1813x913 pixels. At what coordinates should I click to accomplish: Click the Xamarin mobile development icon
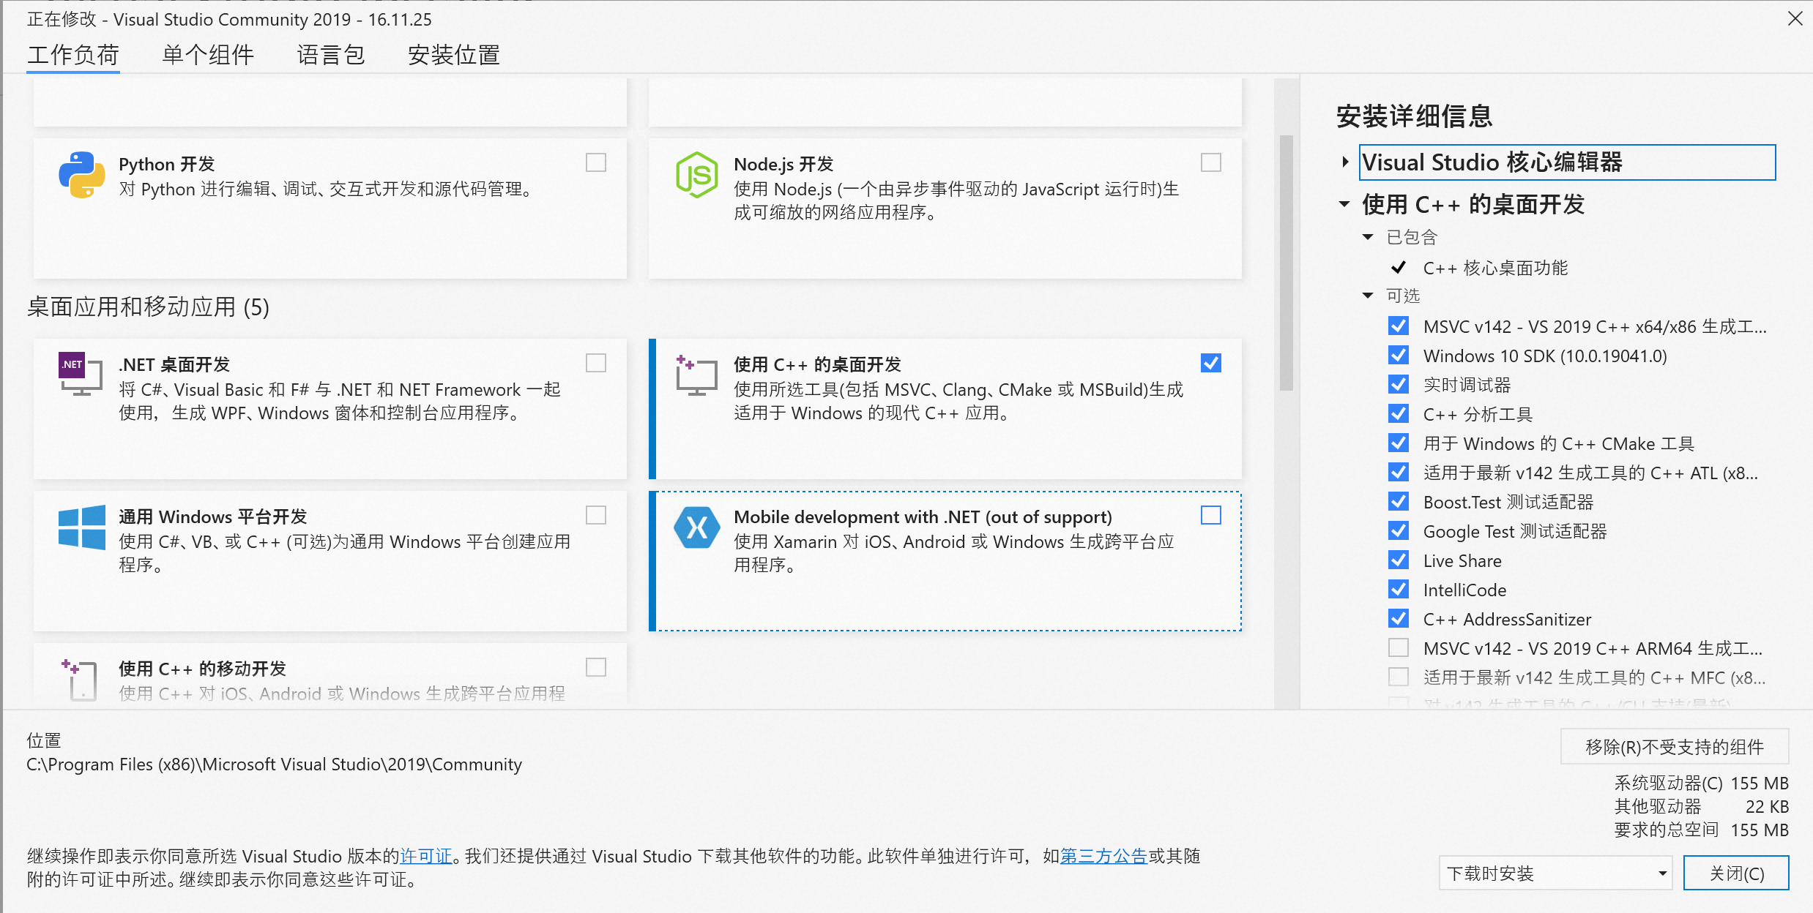click(x=696, y=527)
